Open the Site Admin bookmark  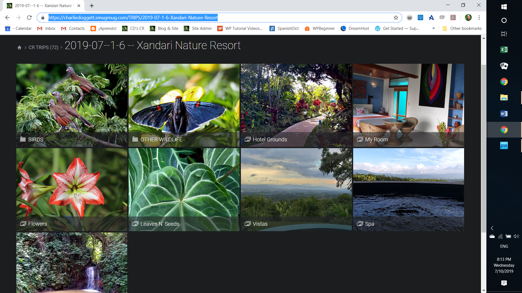tap(198, 28)
